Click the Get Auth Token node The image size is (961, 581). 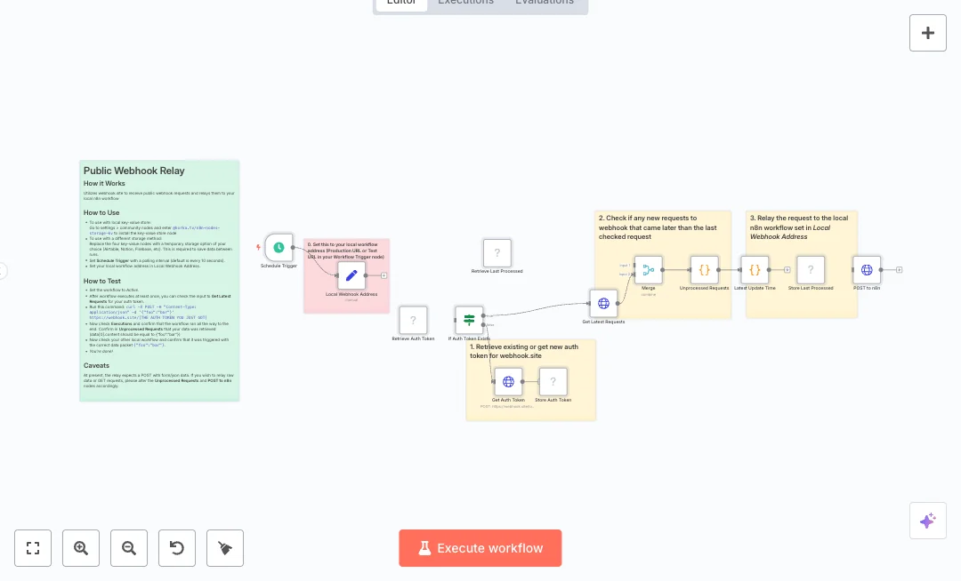click(508, 382)
